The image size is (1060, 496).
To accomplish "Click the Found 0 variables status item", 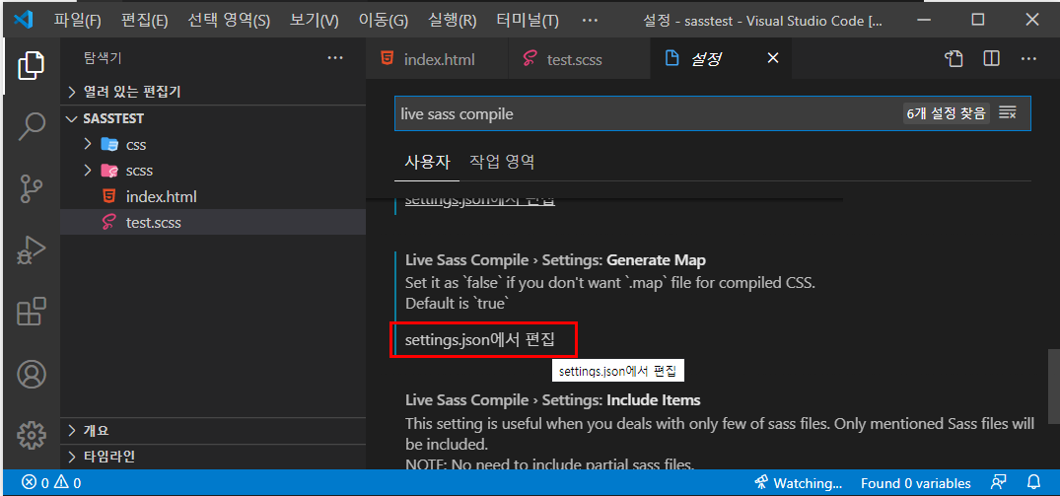I will coord(915,483).
